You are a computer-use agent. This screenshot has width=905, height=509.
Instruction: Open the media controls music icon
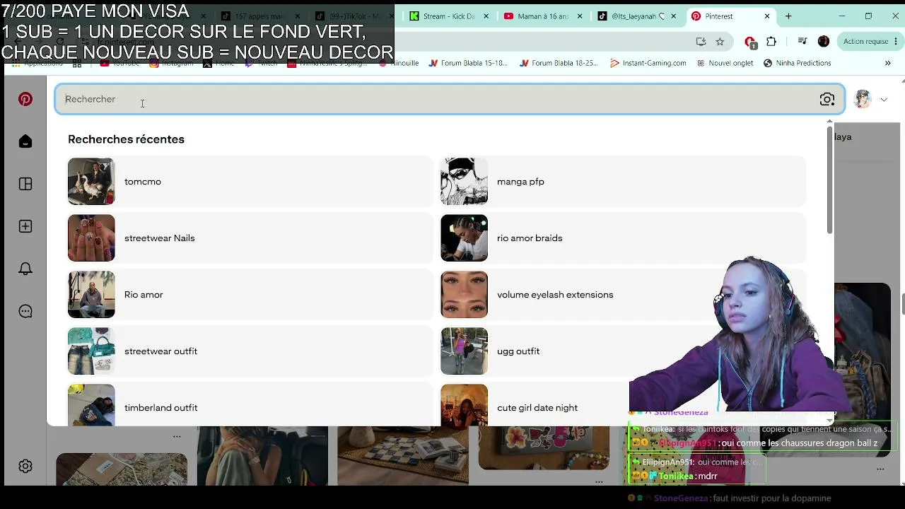(x=802, y=42)
